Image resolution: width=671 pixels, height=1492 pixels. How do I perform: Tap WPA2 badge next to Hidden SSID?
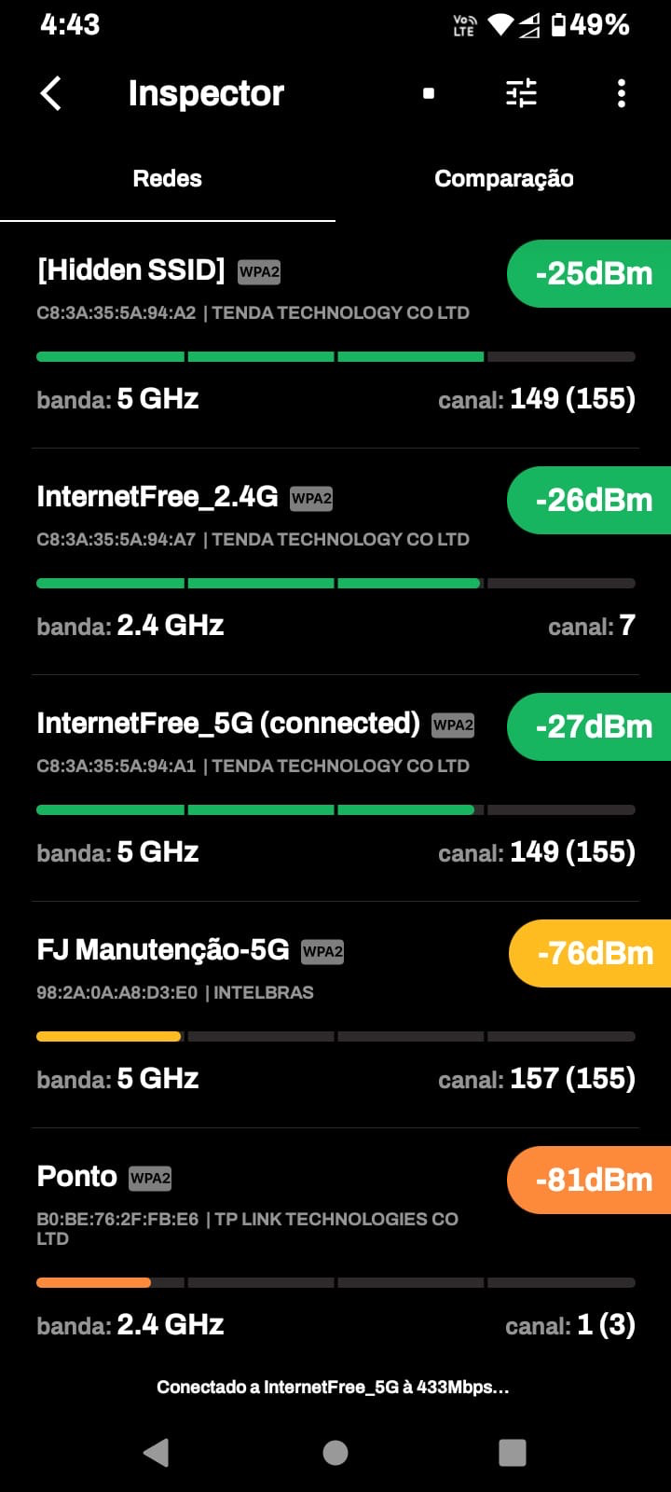tap(259, 271)
